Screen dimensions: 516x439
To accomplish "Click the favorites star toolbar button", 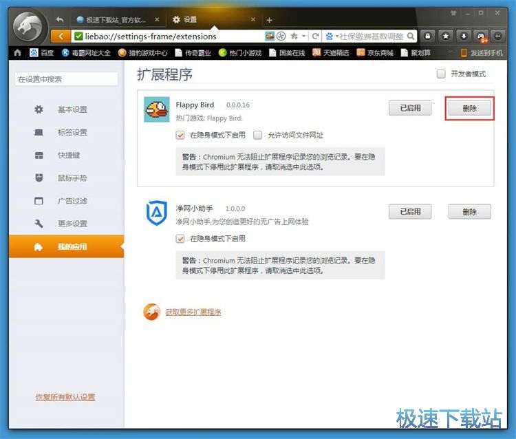I will (446, 36).
